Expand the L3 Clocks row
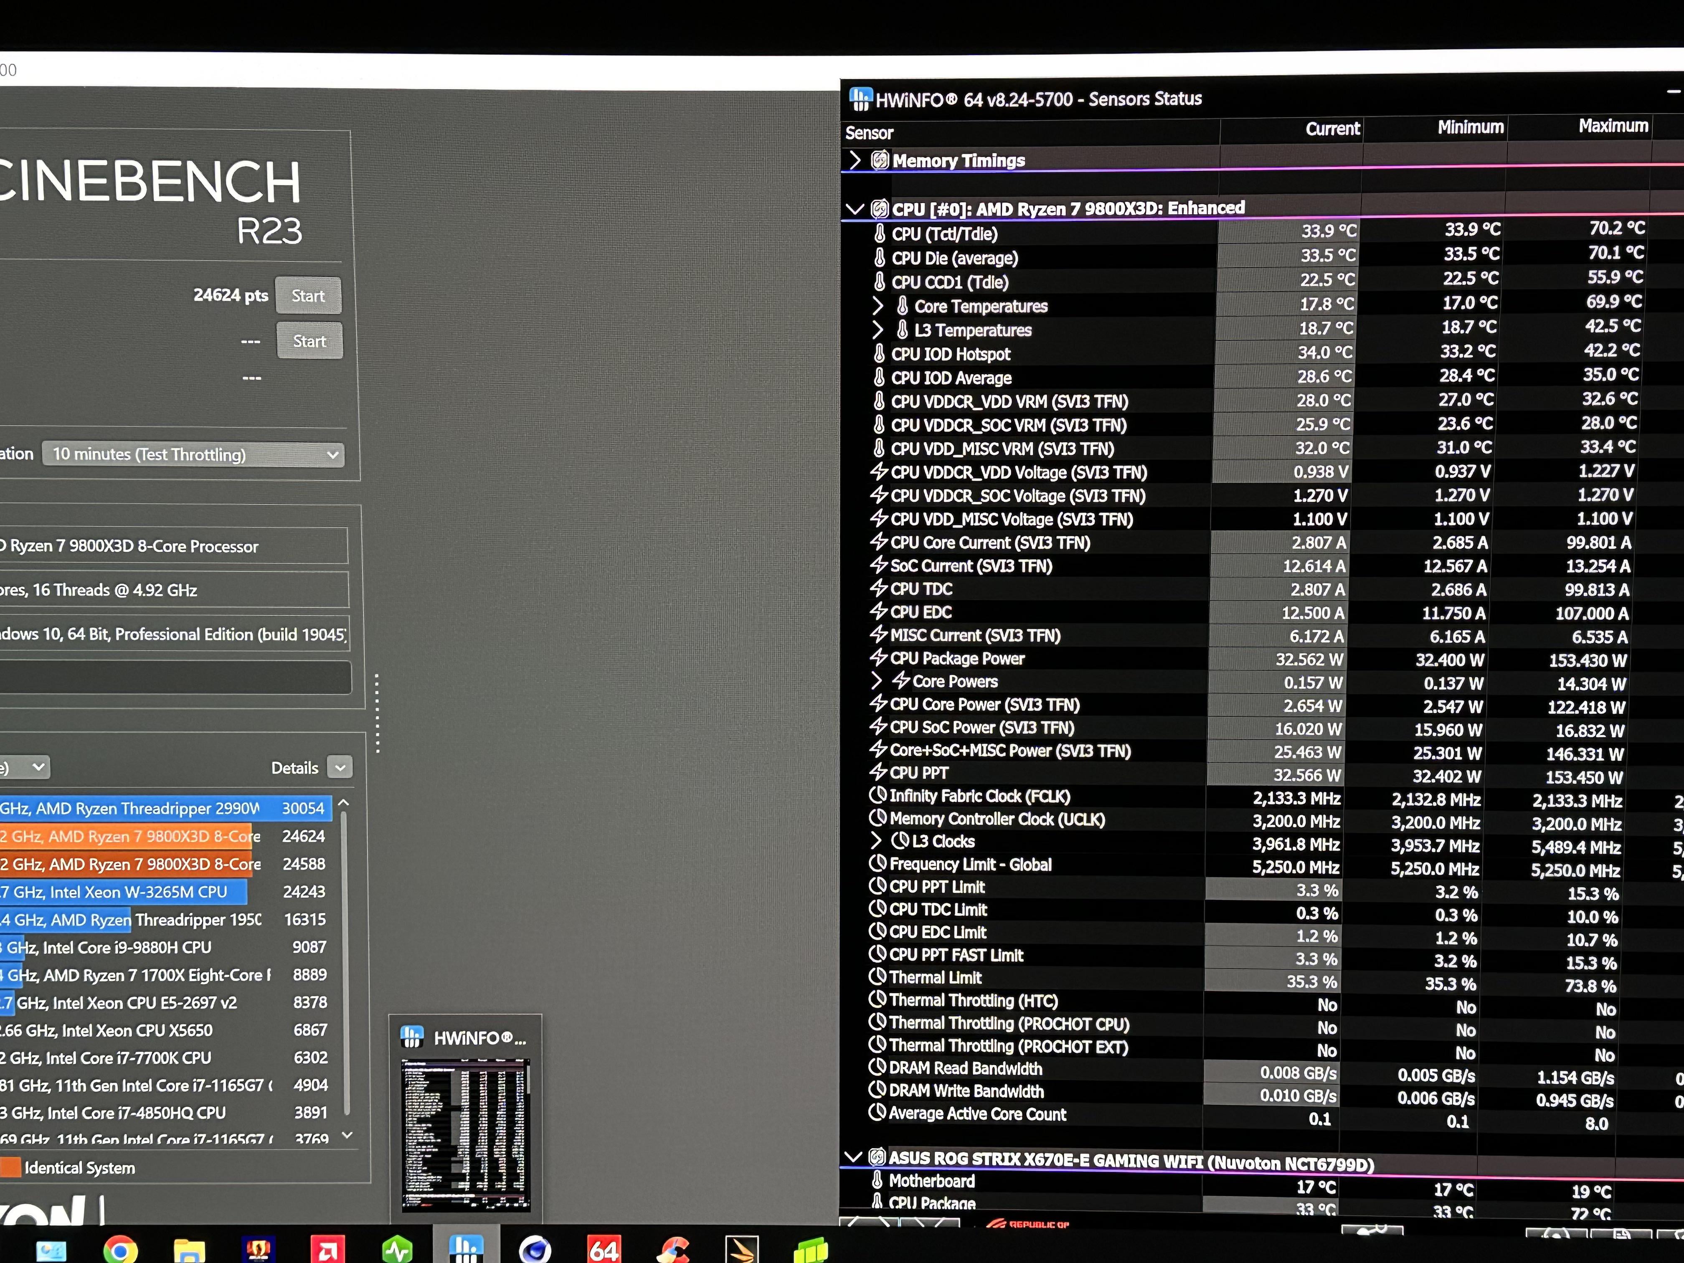 pos(875,840)
